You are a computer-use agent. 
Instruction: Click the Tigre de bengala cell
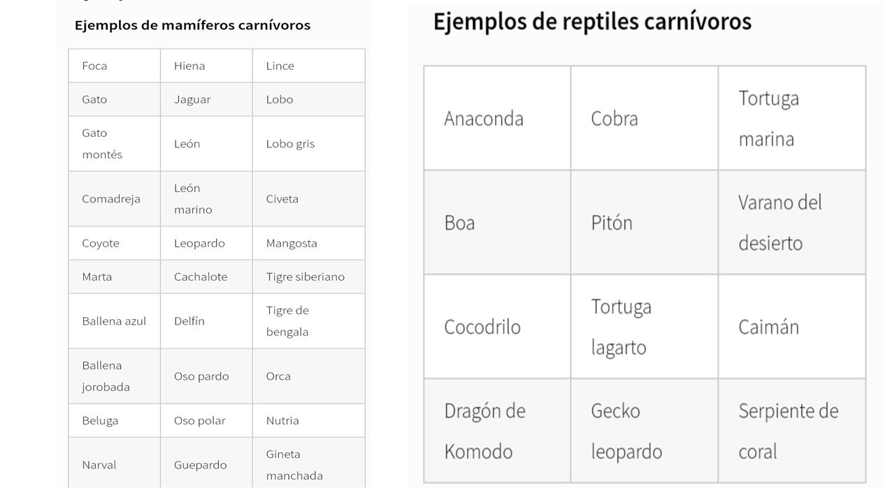pyautogui.click(x=308, y=321)
